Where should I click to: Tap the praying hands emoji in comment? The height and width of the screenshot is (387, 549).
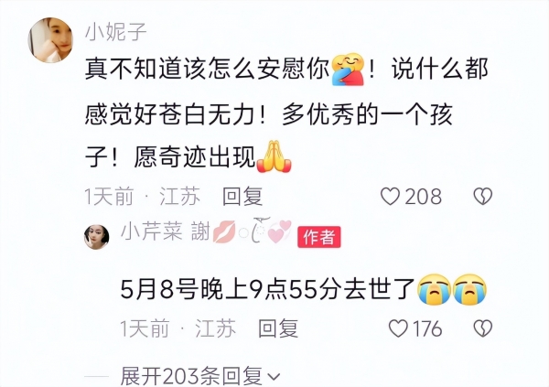(274, 156)
